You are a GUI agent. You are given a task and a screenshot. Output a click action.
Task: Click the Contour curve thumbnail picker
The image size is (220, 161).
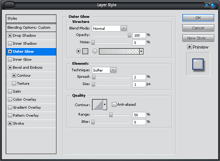(97, 105)
